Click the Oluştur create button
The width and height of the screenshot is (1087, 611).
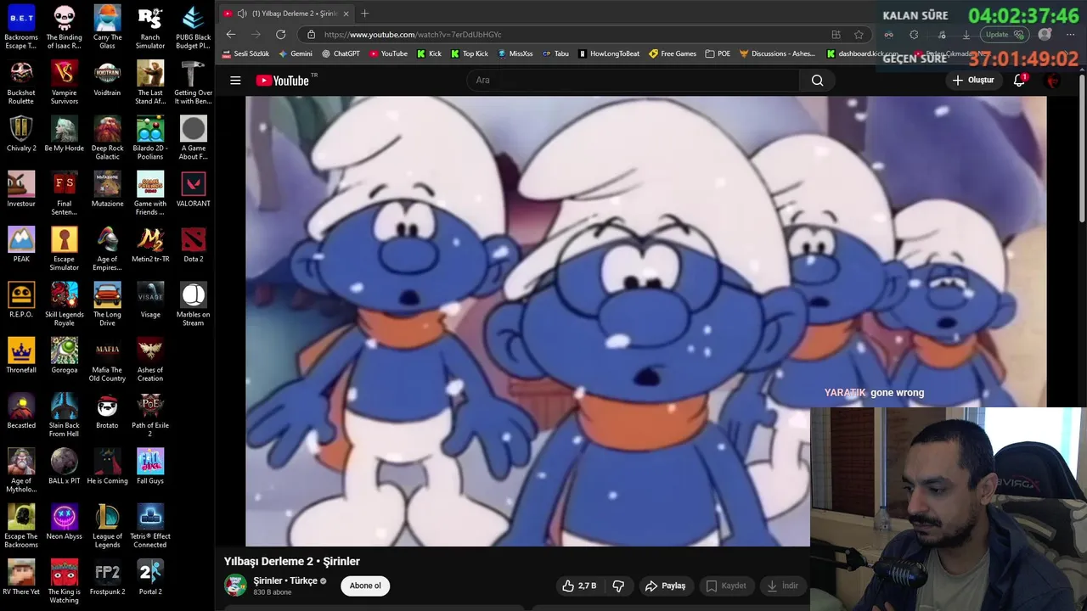[972, 80]
